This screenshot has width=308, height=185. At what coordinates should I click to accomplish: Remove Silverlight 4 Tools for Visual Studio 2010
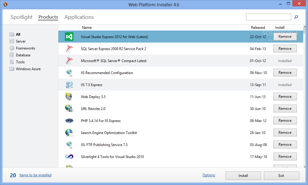tap(285, 157)
